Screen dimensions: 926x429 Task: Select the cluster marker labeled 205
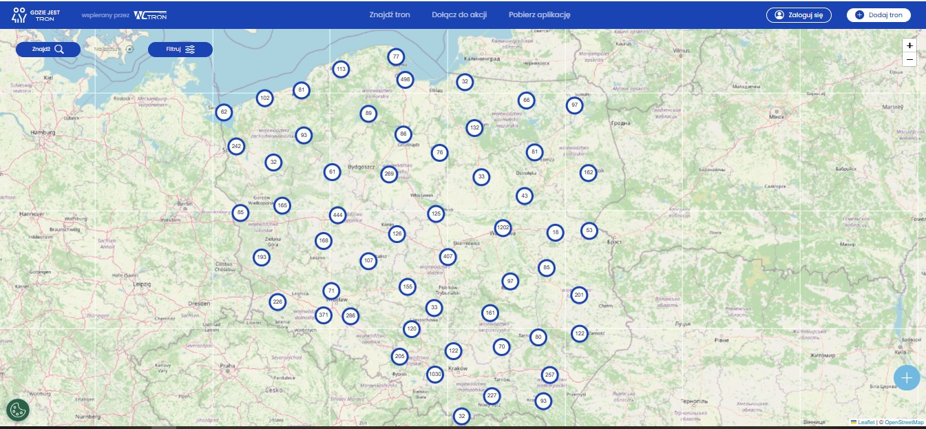(x=399, y=356)
